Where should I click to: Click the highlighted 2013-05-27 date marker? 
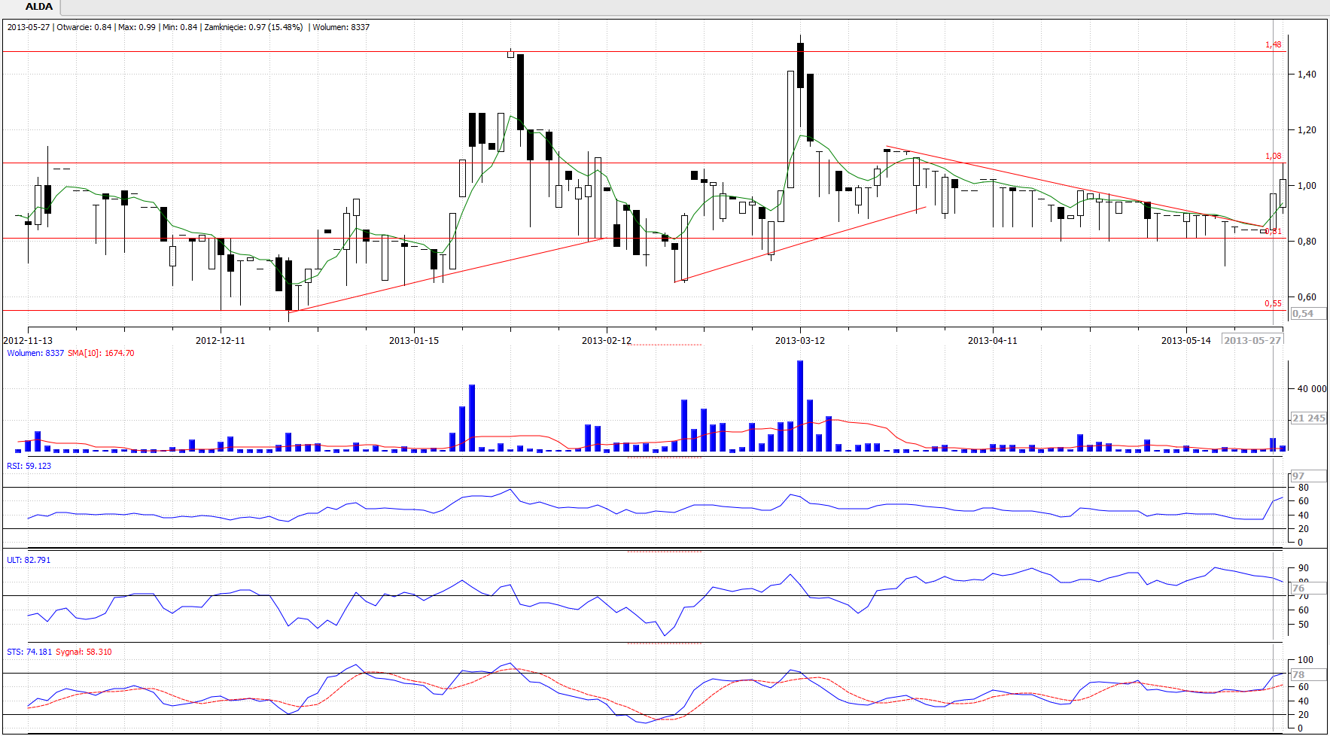[x=1252, y=341]
